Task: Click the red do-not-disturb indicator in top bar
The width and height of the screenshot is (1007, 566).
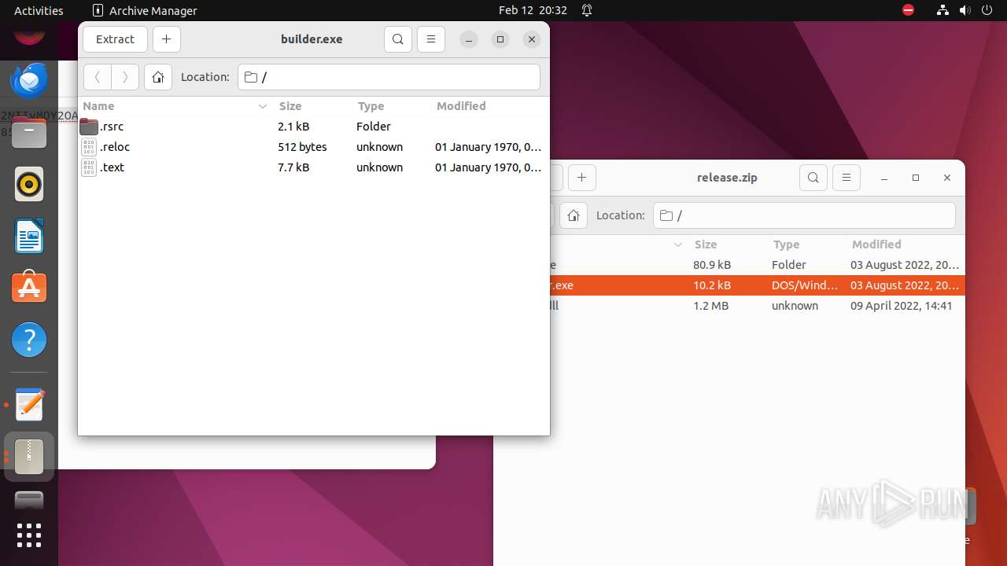Action: pyautogui.click(x=908, y=10)
